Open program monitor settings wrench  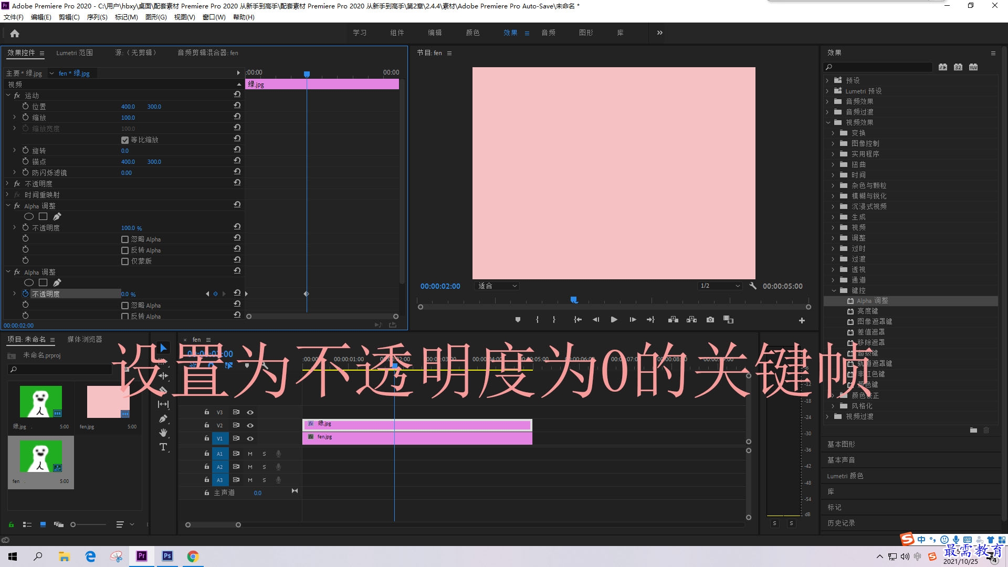(753, 286)
